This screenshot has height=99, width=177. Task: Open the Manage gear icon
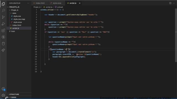(3, 95)
